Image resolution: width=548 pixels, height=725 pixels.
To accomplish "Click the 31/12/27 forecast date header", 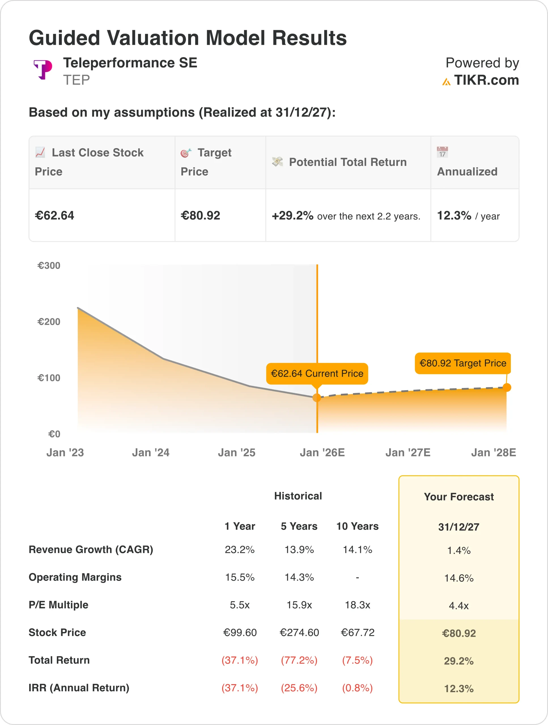I will [x=458, y=527].
